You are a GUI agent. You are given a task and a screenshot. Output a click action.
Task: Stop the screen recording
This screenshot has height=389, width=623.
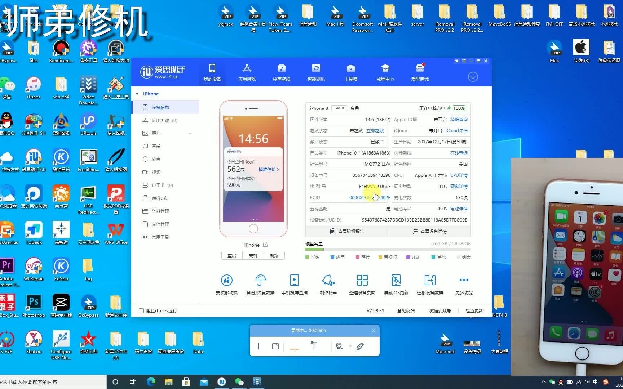point(275,346)
